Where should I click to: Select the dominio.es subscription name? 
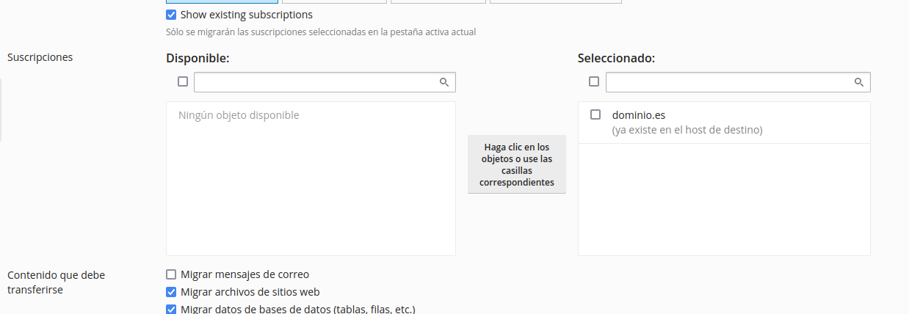coord(639,114)
